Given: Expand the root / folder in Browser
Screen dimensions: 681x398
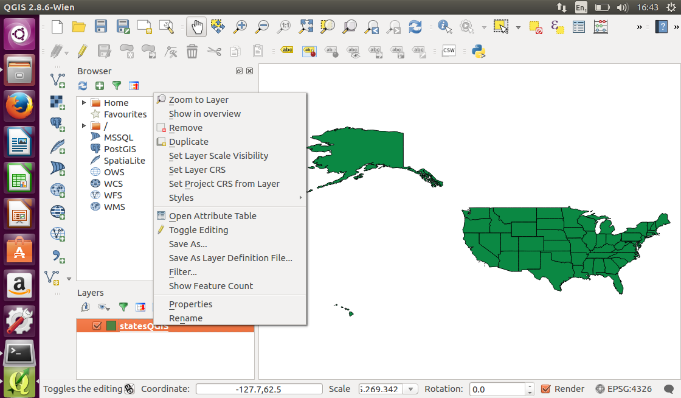Looking at the screenshot, I should point(84,125).
